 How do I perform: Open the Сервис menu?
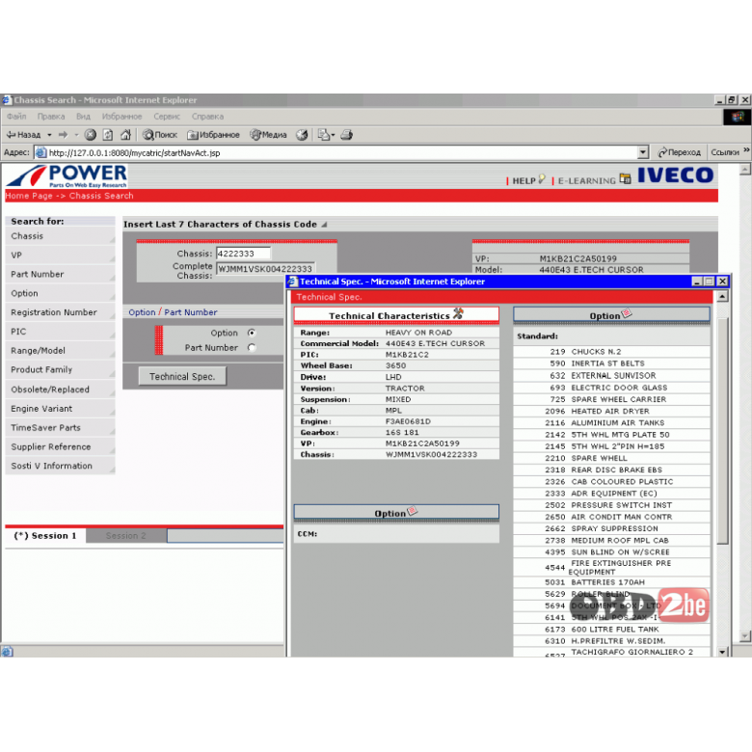click(167, 117)
